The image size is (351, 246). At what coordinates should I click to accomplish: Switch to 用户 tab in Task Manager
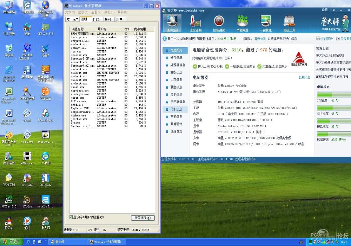(120, 19)
